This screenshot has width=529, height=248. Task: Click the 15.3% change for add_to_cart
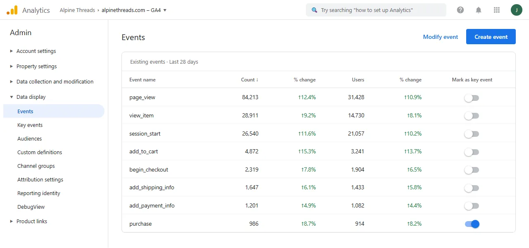coord(307,152)
